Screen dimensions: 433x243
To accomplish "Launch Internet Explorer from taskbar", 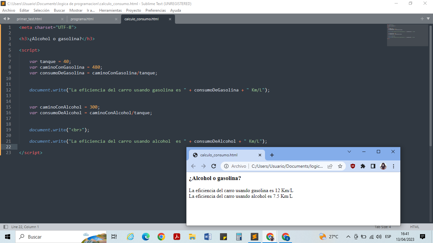I will [x=130, y=237].
